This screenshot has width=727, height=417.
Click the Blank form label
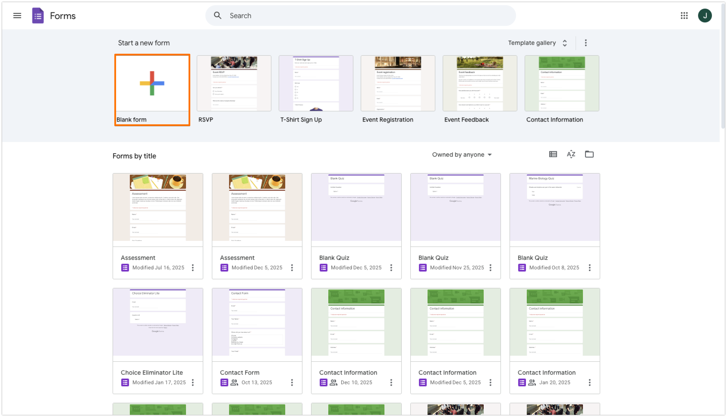(x=131, y=120)
